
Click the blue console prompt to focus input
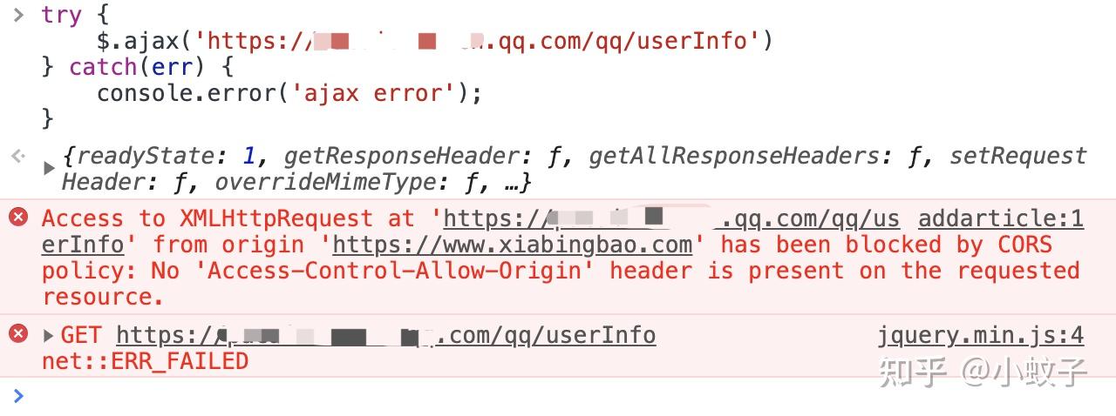(18, 396)
